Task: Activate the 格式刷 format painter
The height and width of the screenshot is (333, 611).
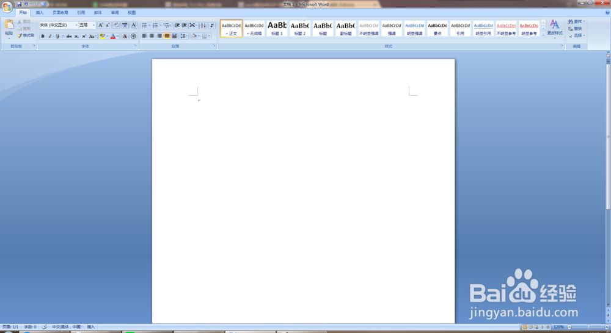Action: (26, 35)
